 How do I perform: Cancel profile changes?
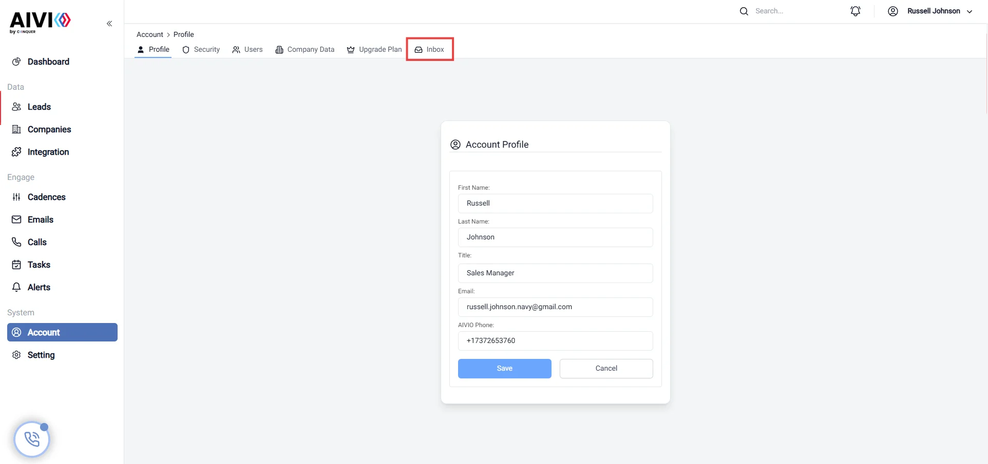606,369
